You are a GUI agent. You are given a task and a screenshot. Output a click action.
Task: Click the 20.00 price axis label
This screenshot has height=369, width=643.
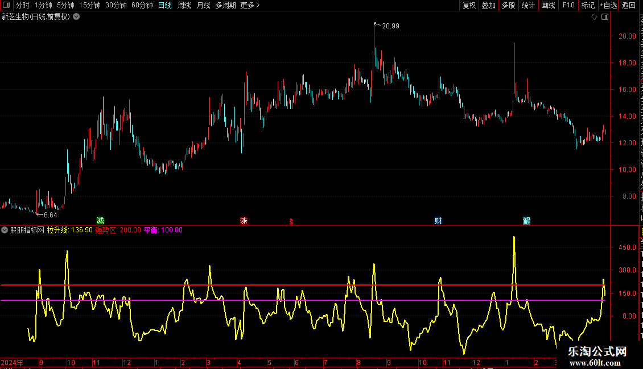(x=628, y=36)
